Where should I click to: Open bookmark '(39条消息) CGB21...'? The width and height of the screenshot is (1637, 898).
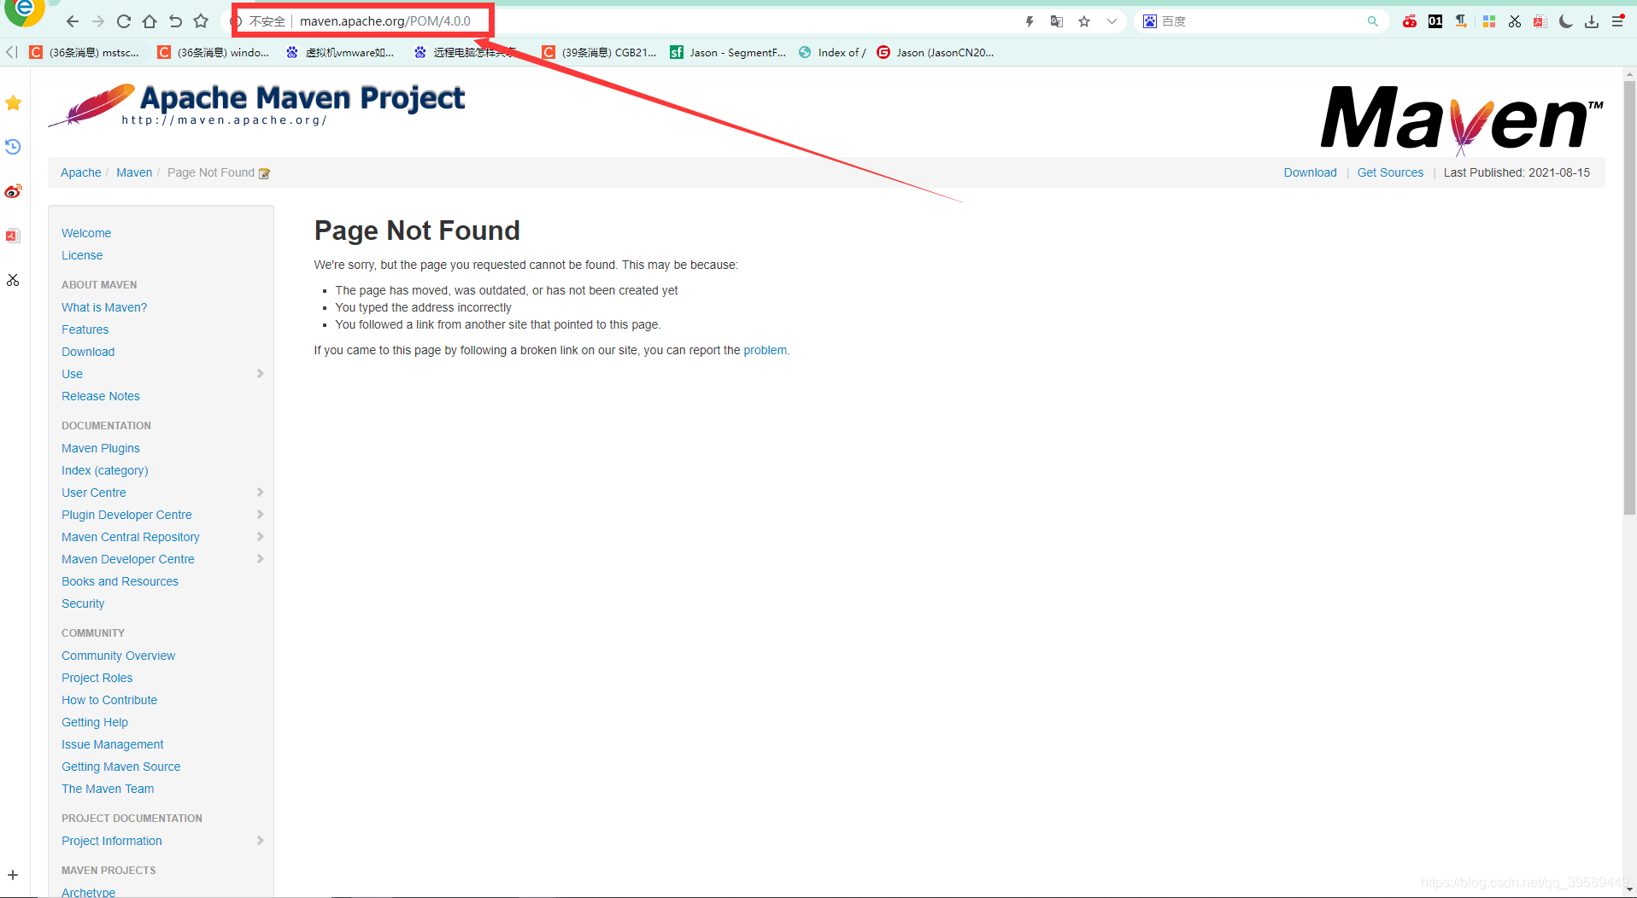pos(599,52)
